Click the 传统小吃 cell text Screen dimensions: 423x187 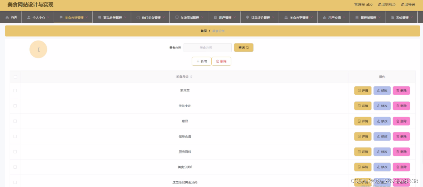[185, 106]
